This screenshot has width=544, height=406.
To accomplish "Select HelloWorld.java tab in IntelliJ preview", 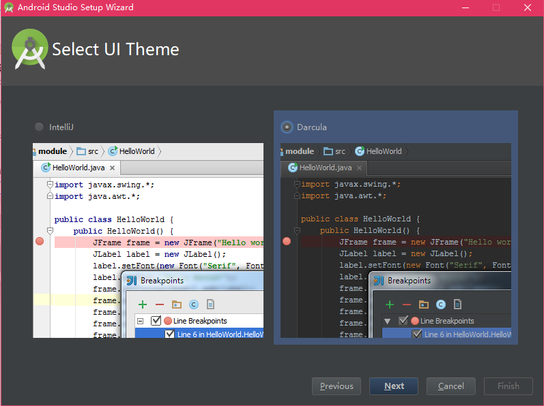I will coord(77,168).
